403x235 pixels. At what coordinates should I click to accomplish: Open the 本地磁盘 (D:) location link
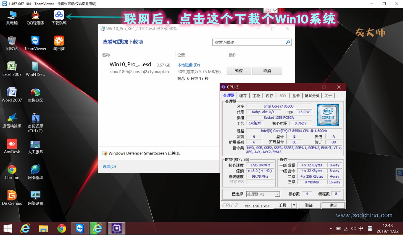189,65
